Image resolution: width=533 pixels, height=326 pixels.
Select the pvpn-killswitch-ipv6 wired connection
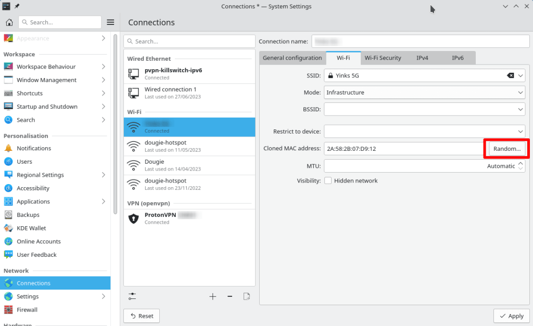click(x=189, y=74)
